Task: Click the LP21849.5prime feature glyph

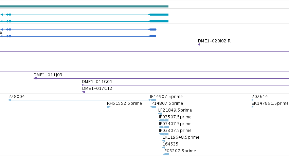Action: (x=160, y=114)
